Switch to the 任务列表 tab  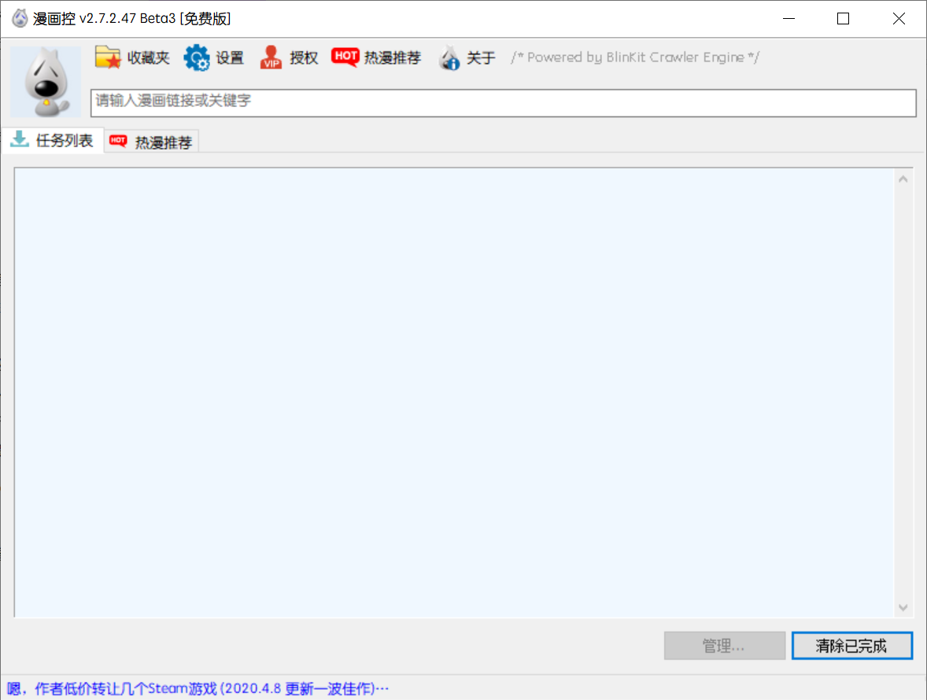(x=65, y=140)
